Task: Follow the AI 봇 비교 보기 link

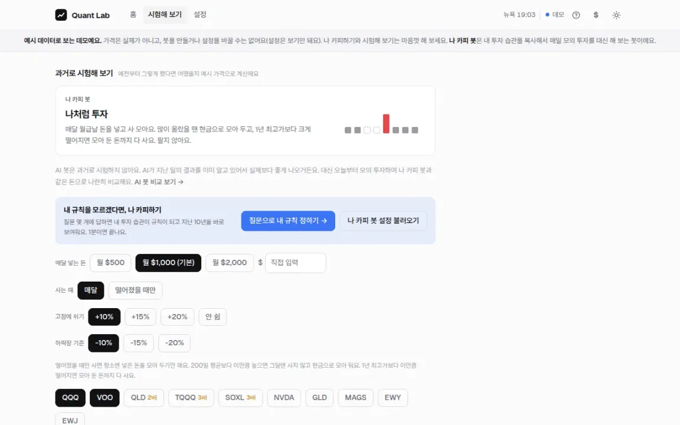Action: (159, 182)
